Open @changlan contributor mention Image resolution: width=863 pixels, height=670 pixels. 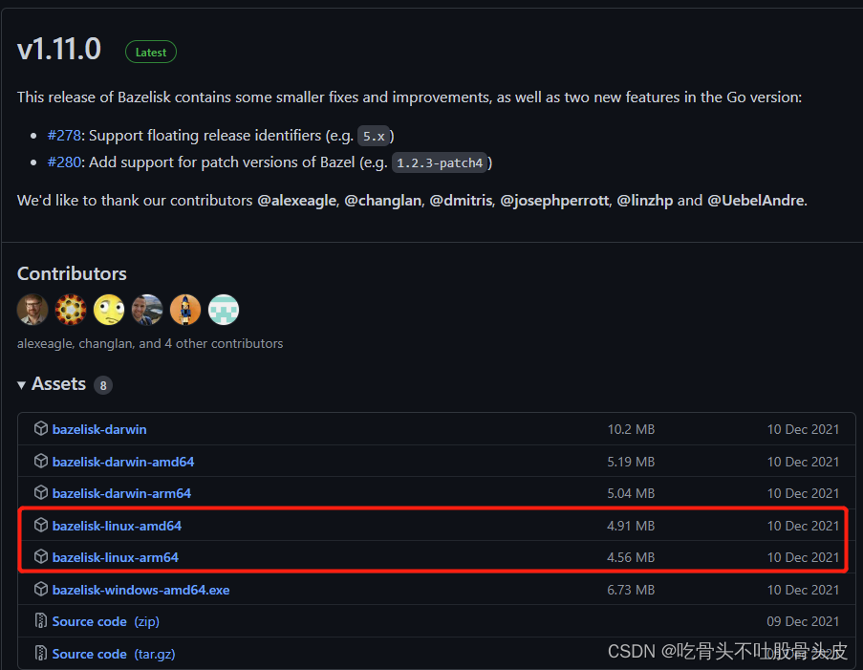point(383,201)
